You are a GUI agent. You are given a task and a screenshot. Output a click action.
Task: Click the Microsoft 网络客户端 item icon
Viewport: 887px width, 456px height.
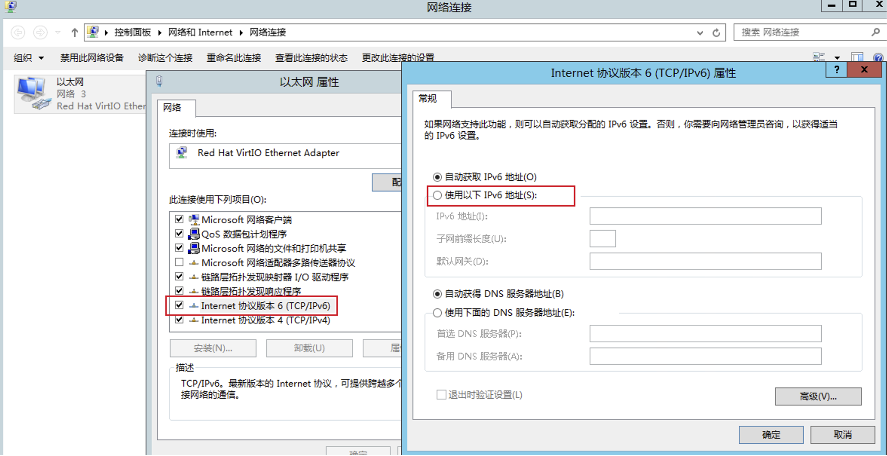(x=194, y=220)
